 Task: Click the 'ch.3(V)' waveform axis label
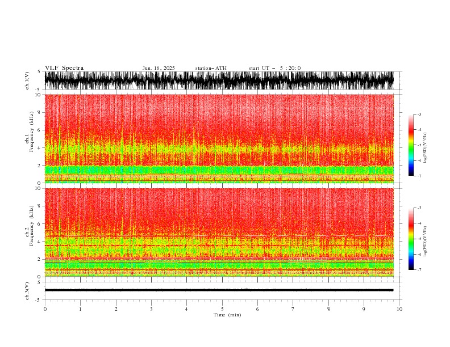tap(27, 291)
